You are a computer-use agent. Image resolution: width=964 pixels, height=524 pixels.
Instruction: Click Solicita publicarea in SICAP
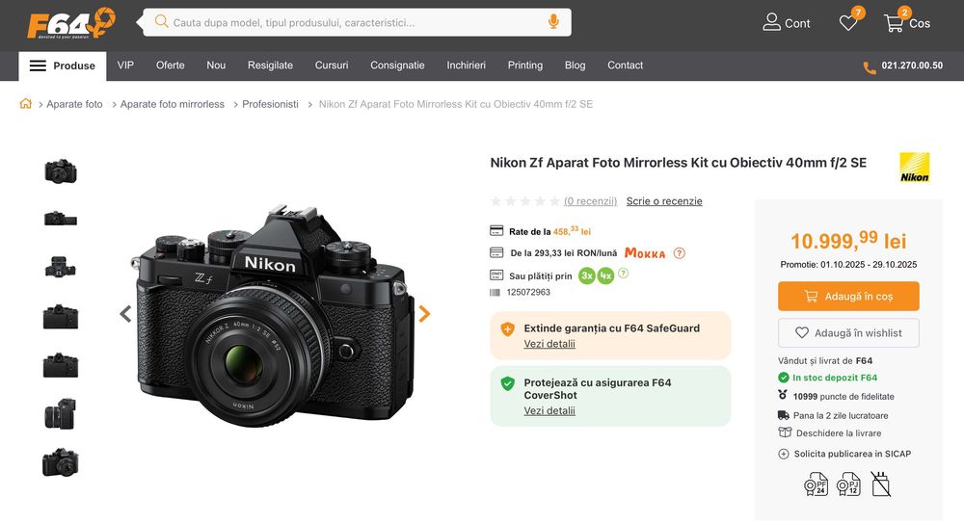pos(852,454)
